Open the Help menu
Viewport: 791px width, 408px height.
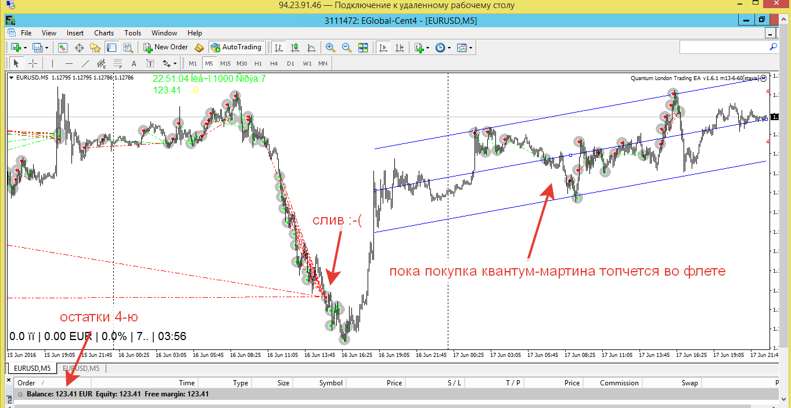195,33
